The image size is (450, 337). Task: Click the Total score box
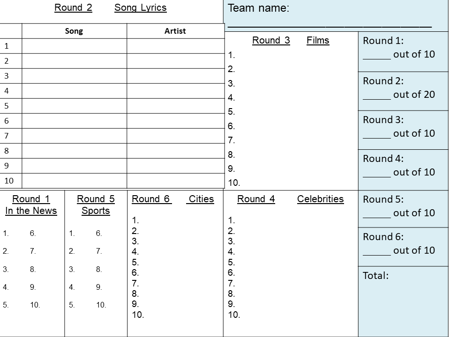click(x=403, y=301)
